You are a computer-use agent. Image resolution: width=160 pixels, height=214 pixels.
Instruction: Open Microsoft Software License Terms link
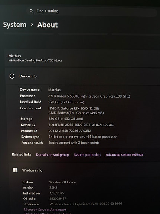pyautogui.click(x=48, y=213)
